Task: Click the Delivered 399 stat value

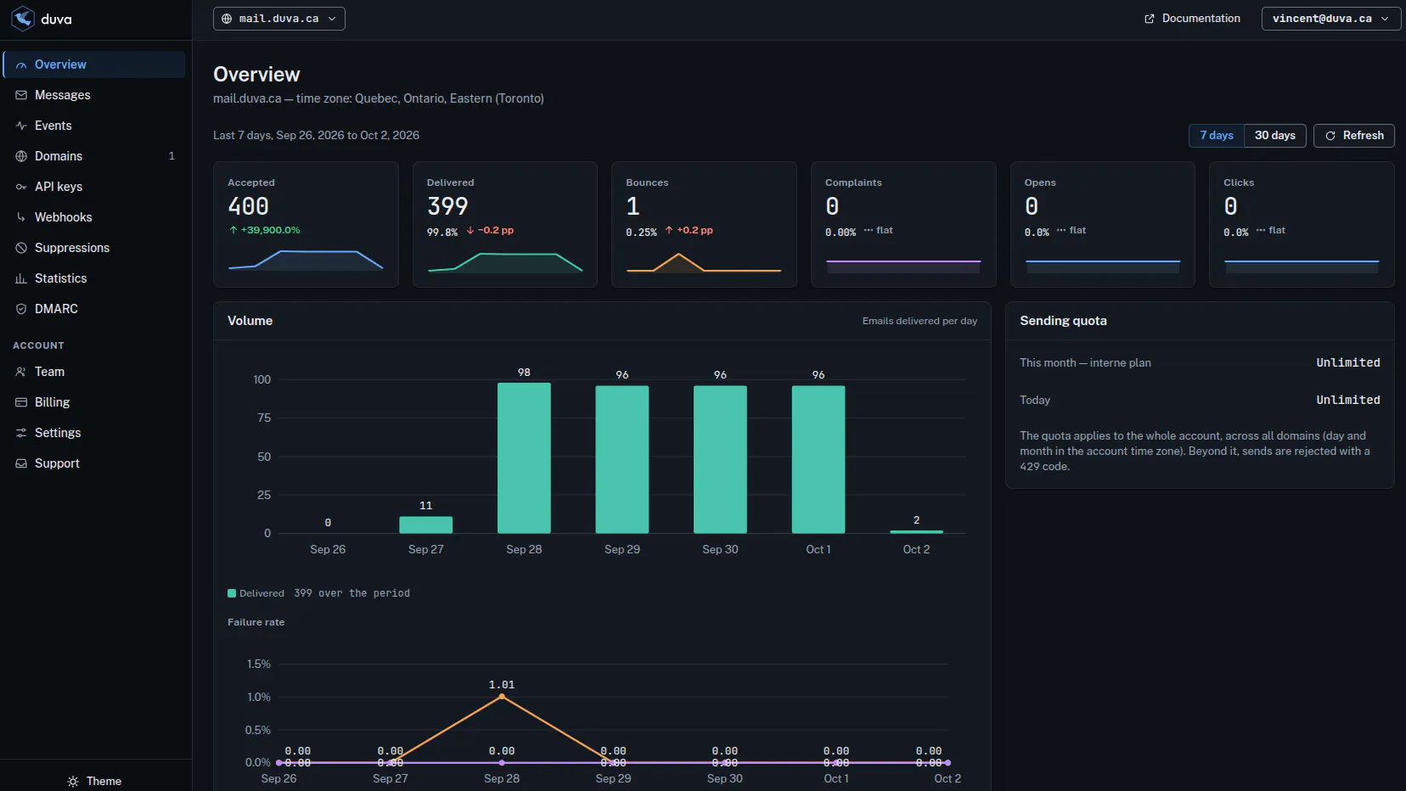Action: pyautogui.click(x=447, y=206)
